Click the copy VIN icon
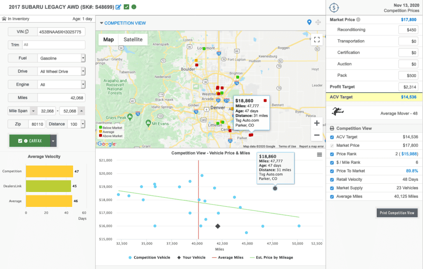The height and width of the screenshot is (269, 423). click(27, 31)
